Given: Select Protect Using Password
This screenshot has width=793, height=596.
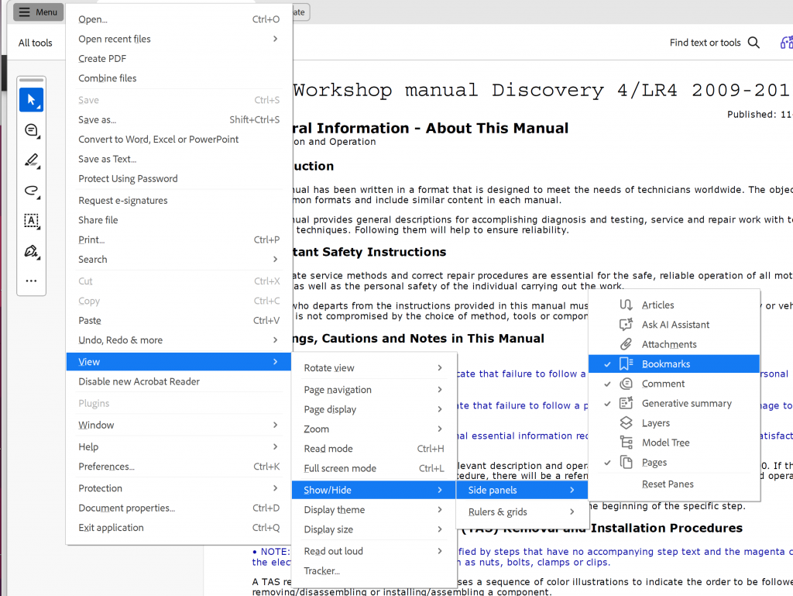Looking at the screenshot, I should point(179,178).
